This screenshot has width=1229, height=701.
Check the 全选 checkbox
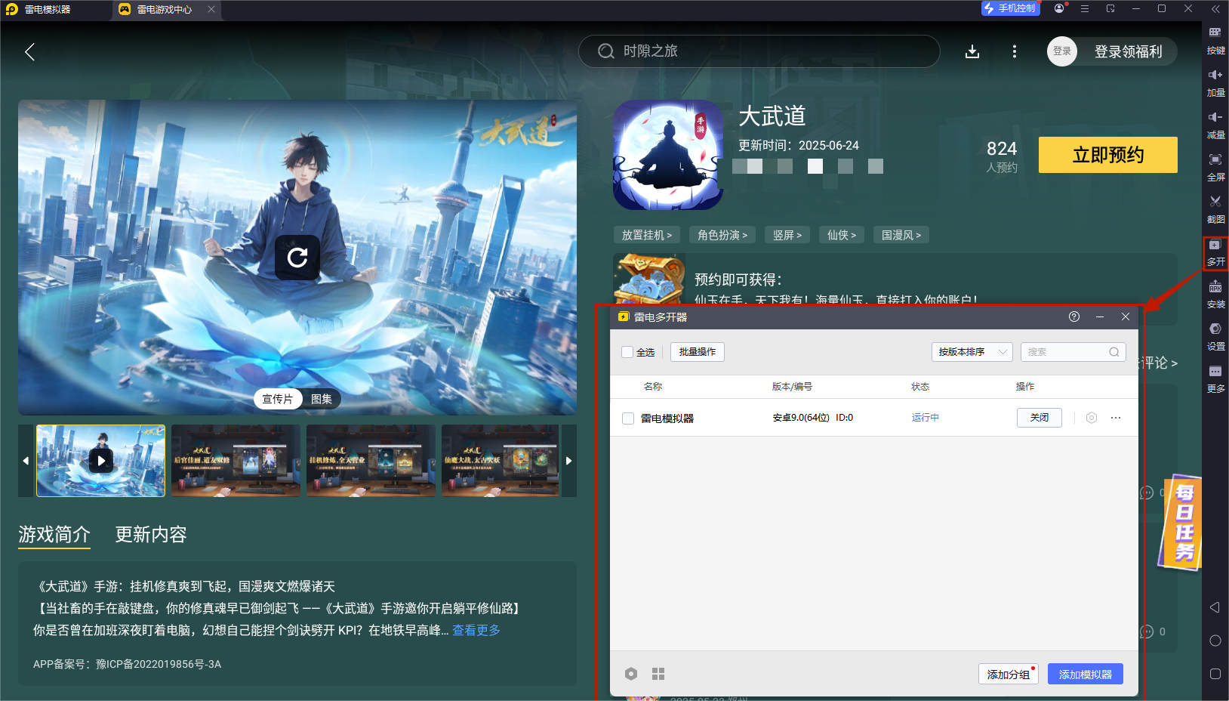(627, 352)
